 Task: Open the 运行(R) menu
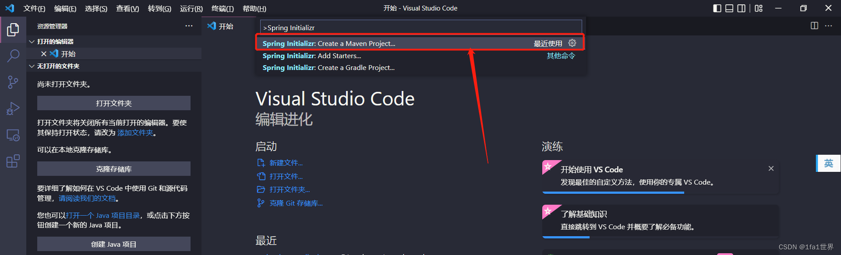click(191, 9)
